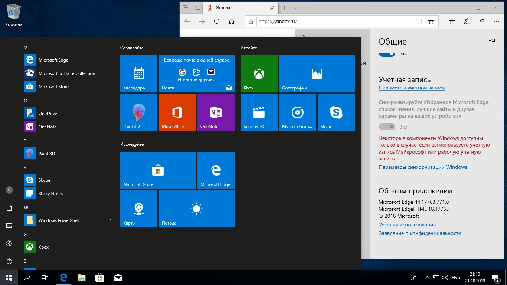Click the Edge Back button
Viewport: 507px width, 285px height.
point(187,21)
